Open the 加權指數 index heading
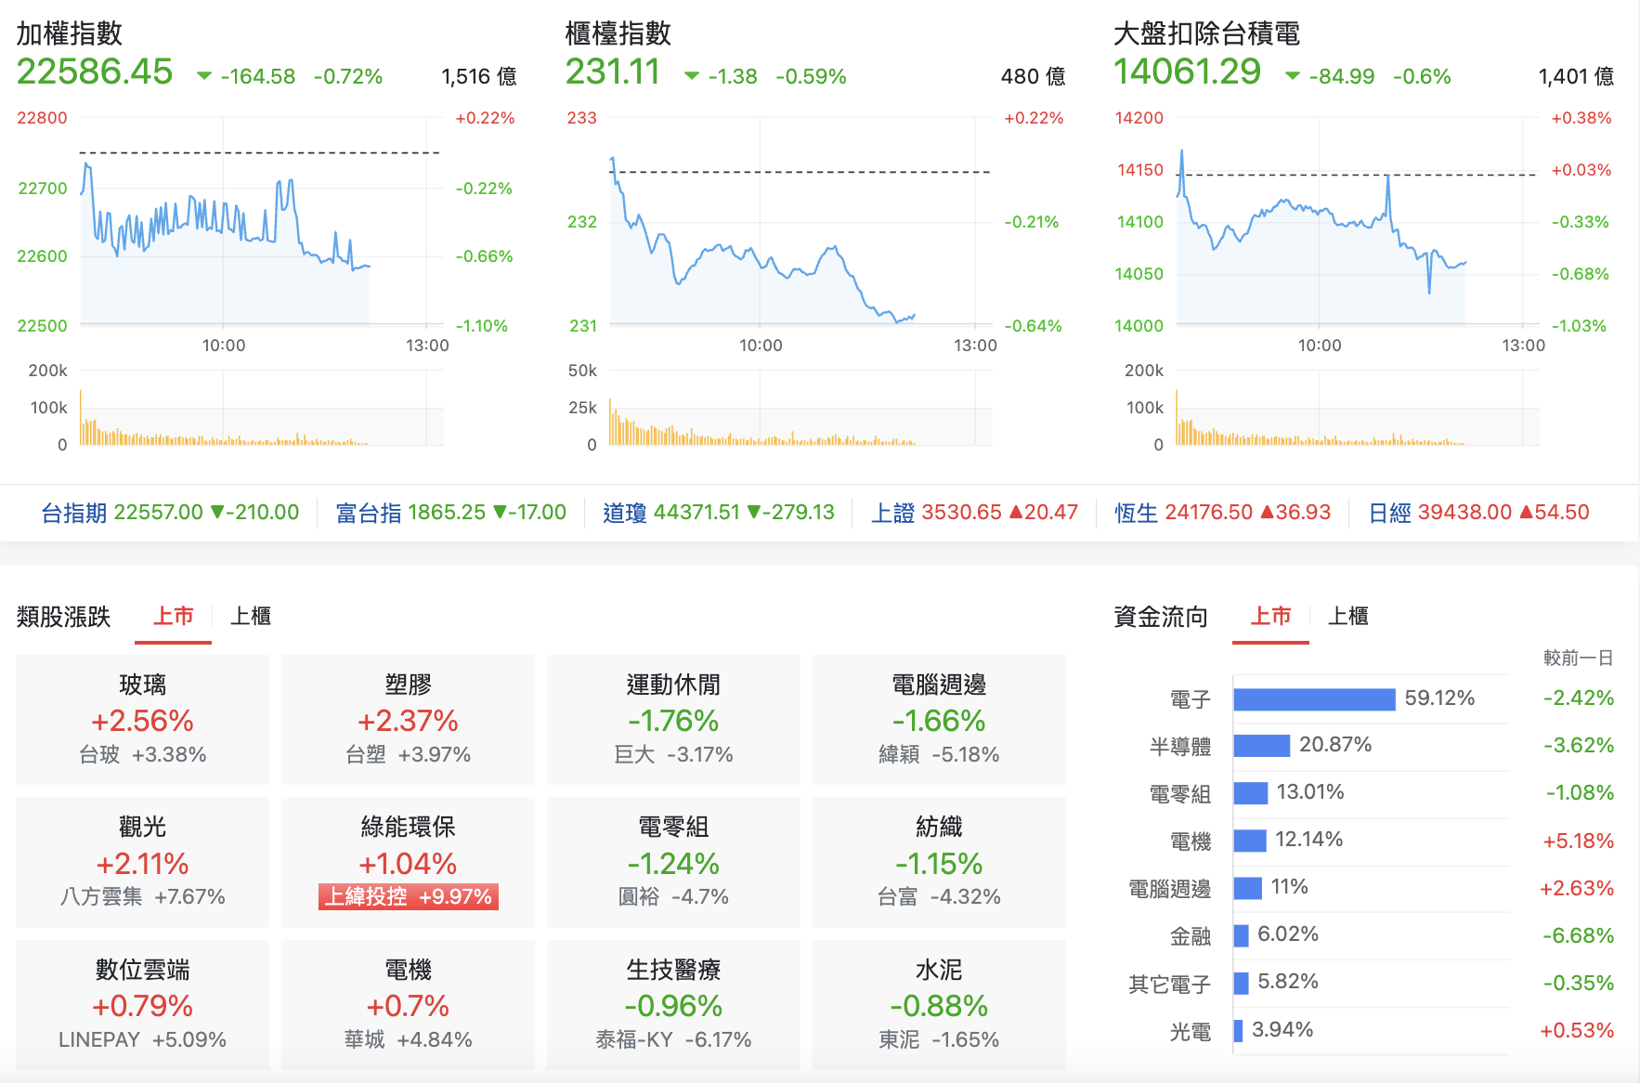The height and width of the screenshot is (1083, 1640). click(x=70, y=33)
